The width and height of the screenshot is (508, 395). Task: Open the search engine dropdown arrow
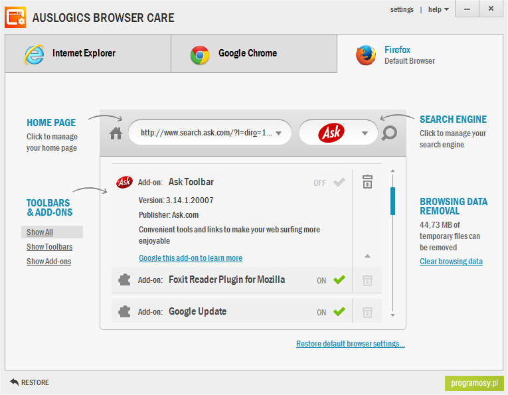click(x=365, y=133)
